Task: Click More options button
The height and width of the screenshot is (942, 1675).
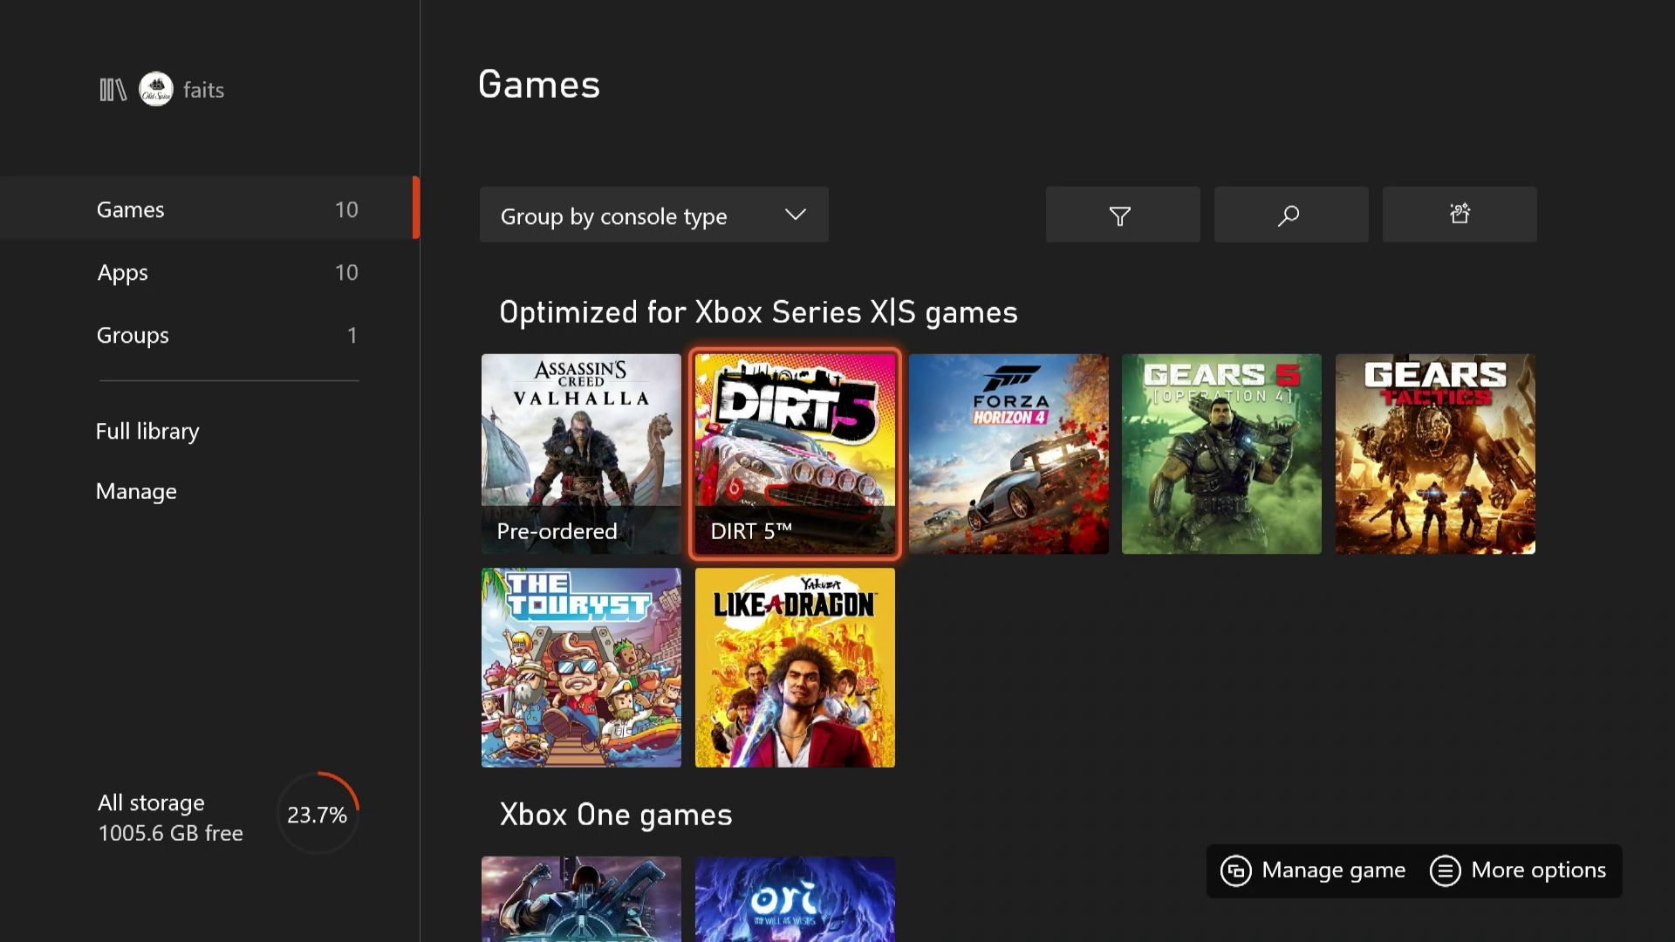Action: click(x=1518, y=870)
